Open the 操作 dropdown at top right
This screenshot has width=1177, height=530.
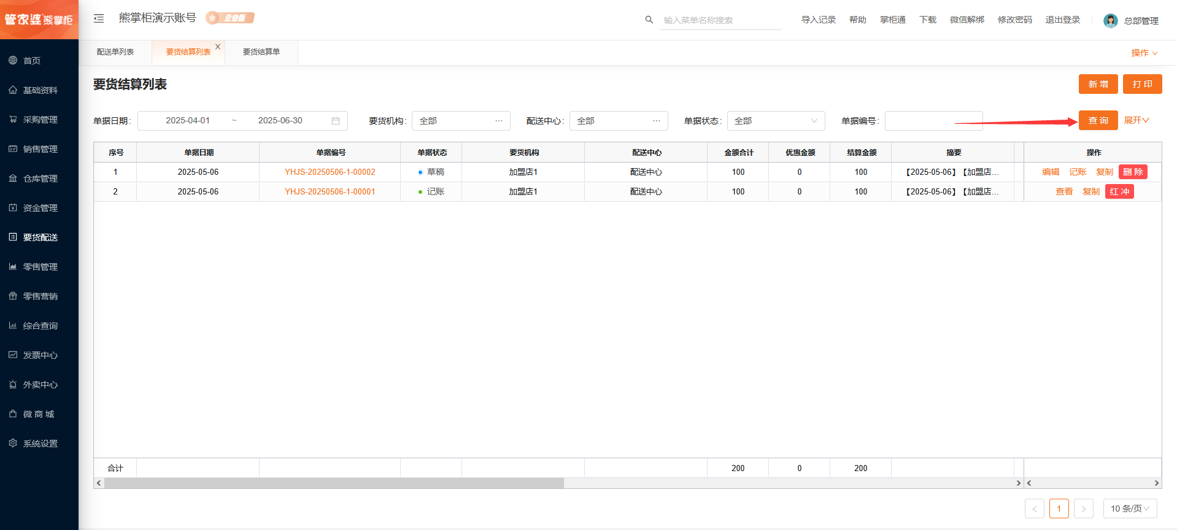[x=1144, y=53]
